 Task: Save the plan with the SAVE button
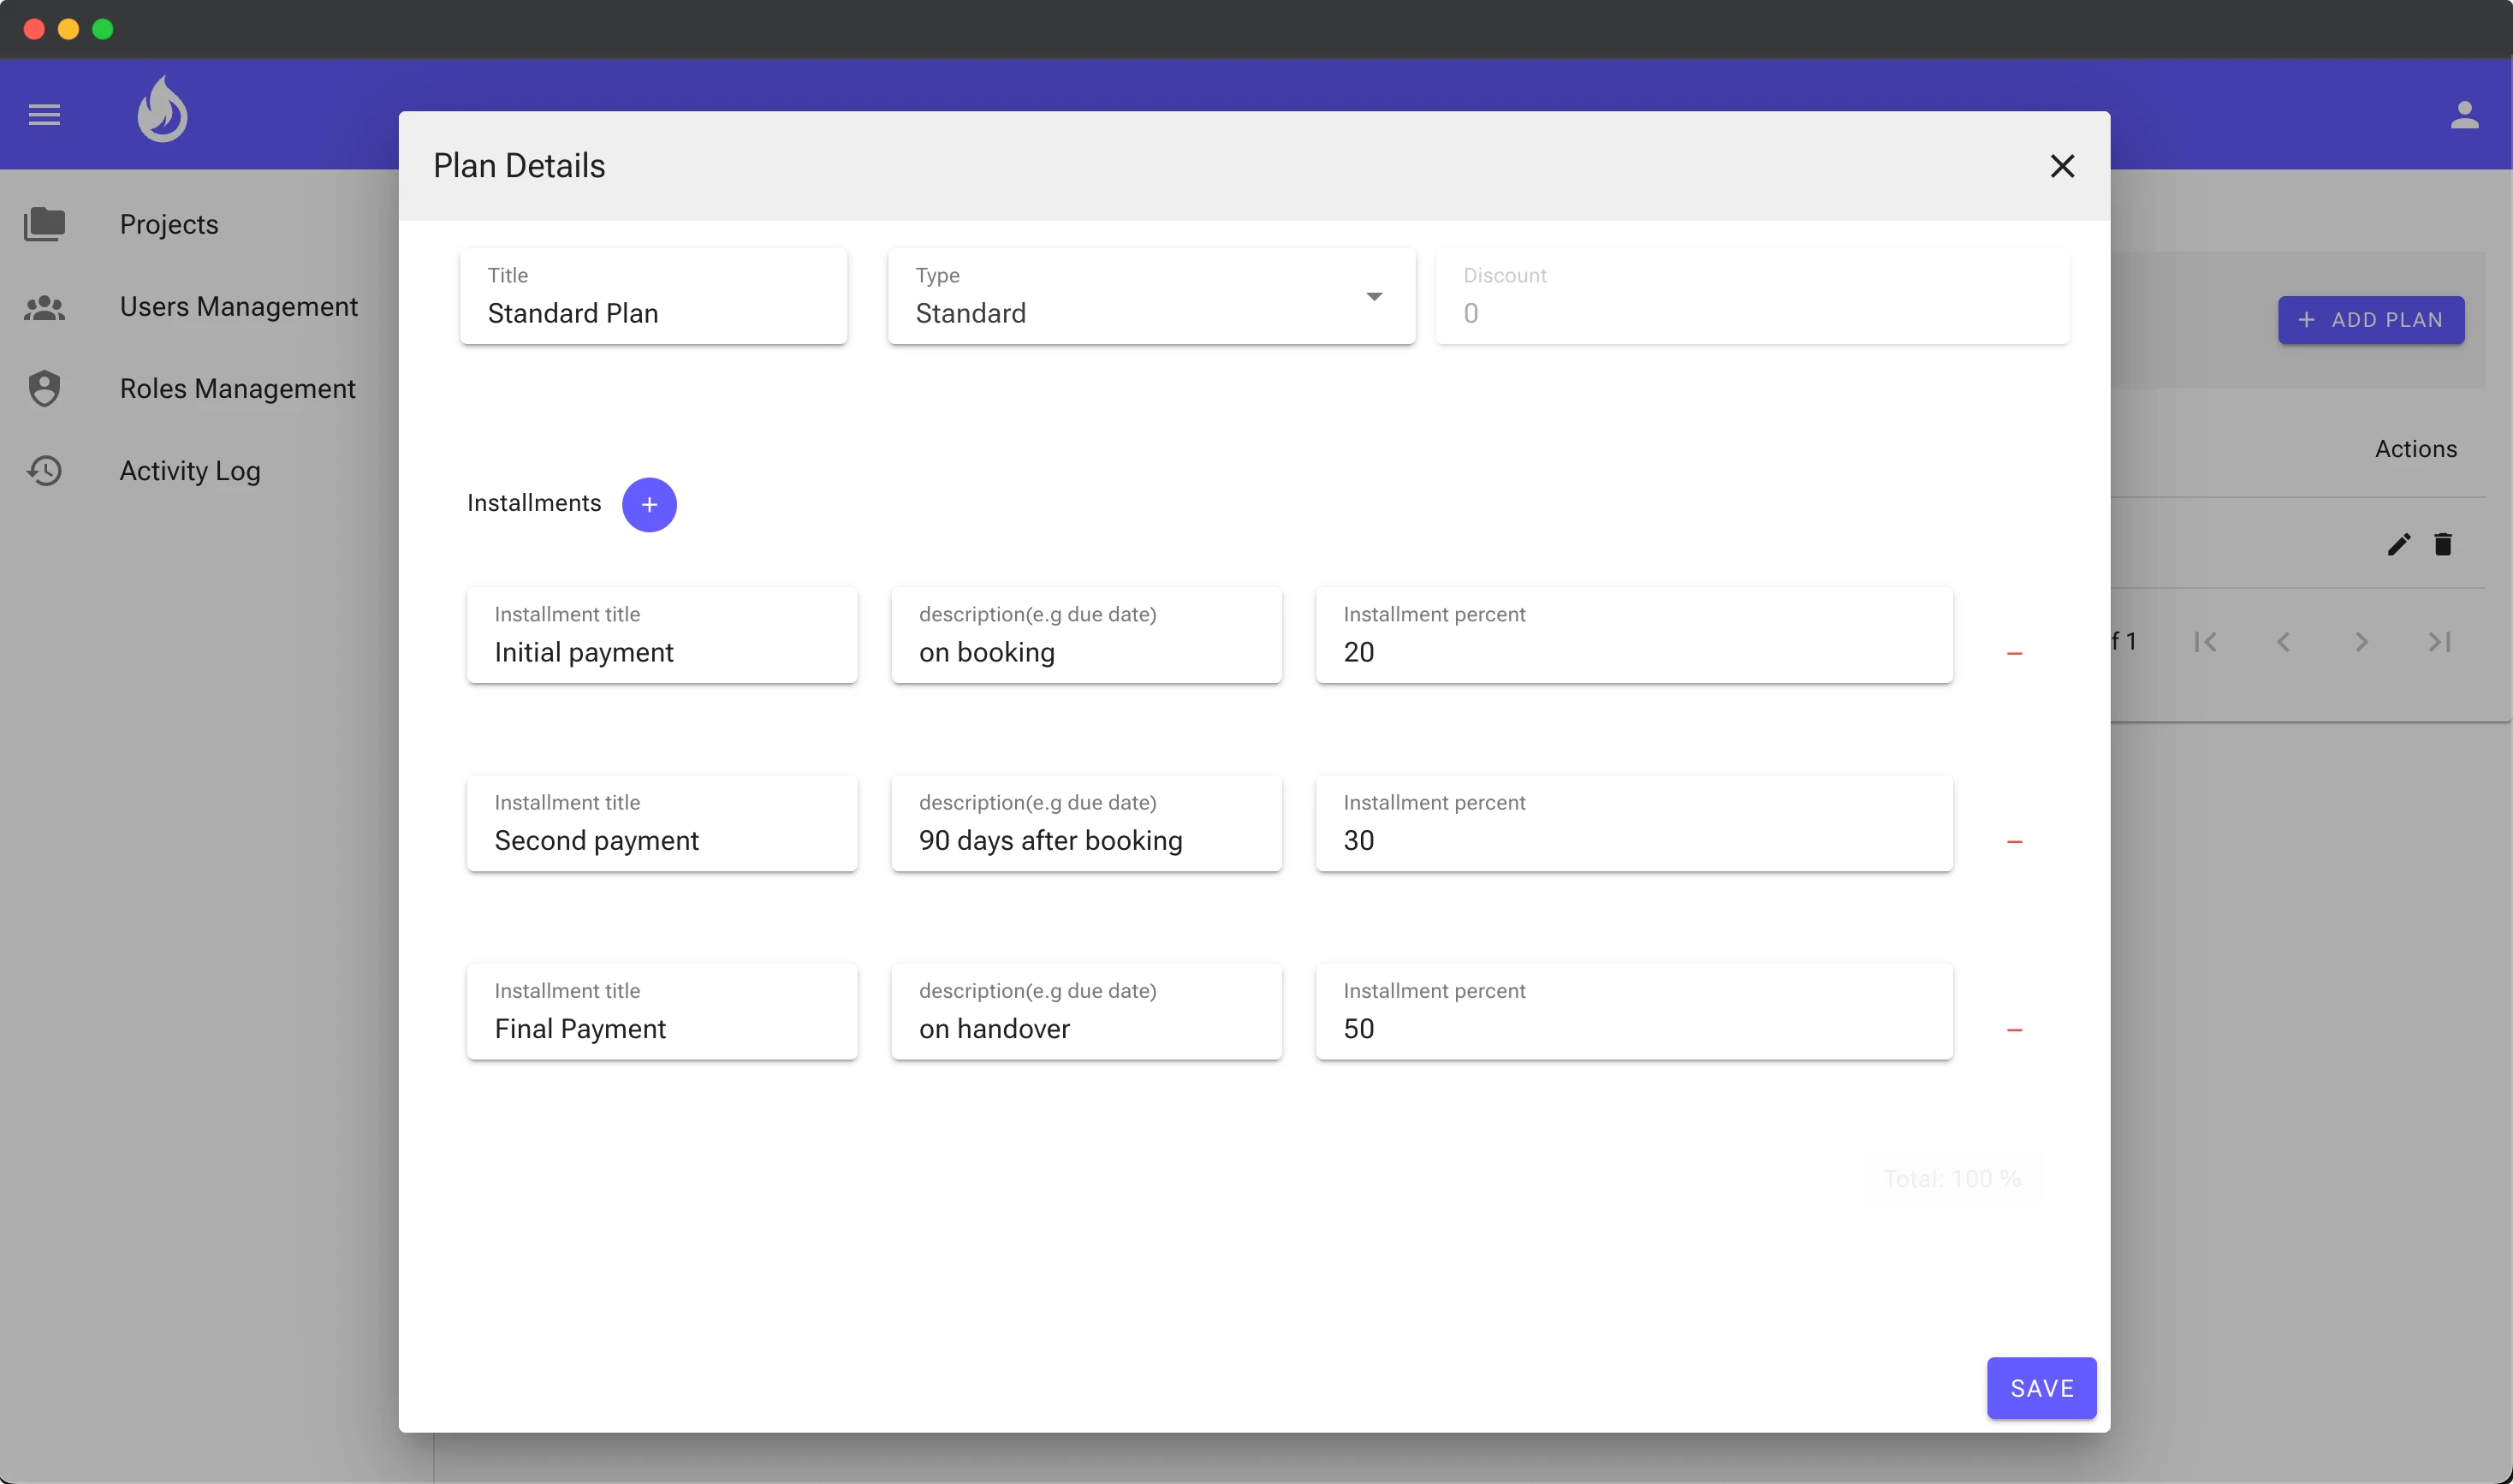tap(2041, 1388)
